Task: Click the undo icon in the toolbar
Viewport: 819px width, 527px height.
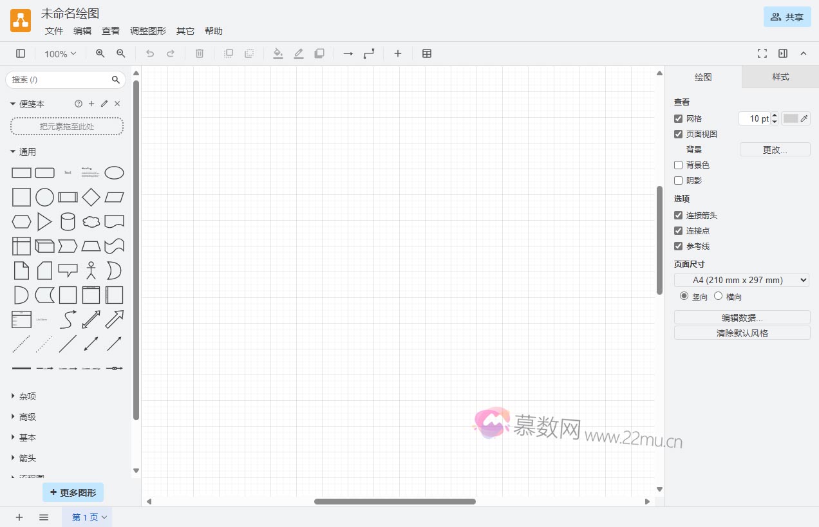Action: tap(149, 53)
